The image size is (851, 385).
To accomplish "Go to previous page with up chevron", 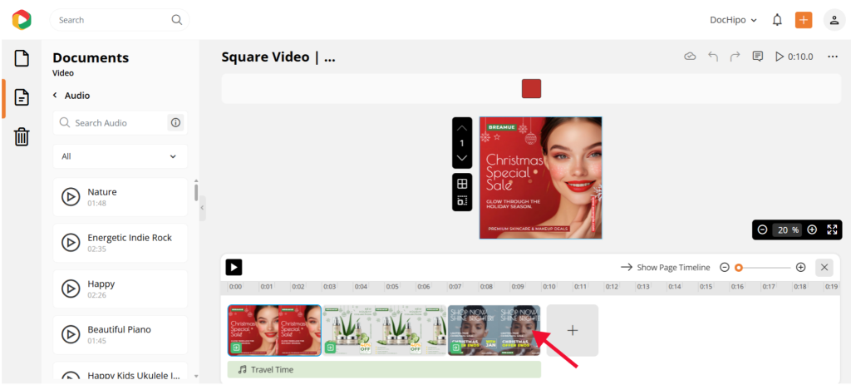I will [462, 128].
